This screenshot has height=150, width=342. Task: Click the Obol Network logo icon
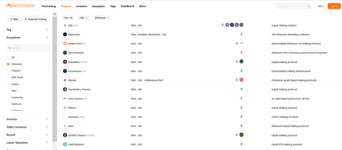[x=65, y=53]
